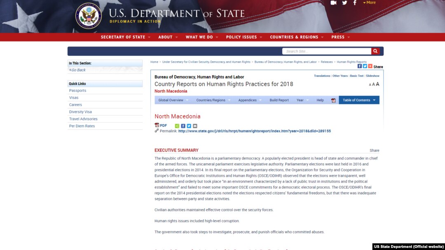Click the Share label next to the plus icon
Viewport: 445px width, 250px height.
point(378,67)
